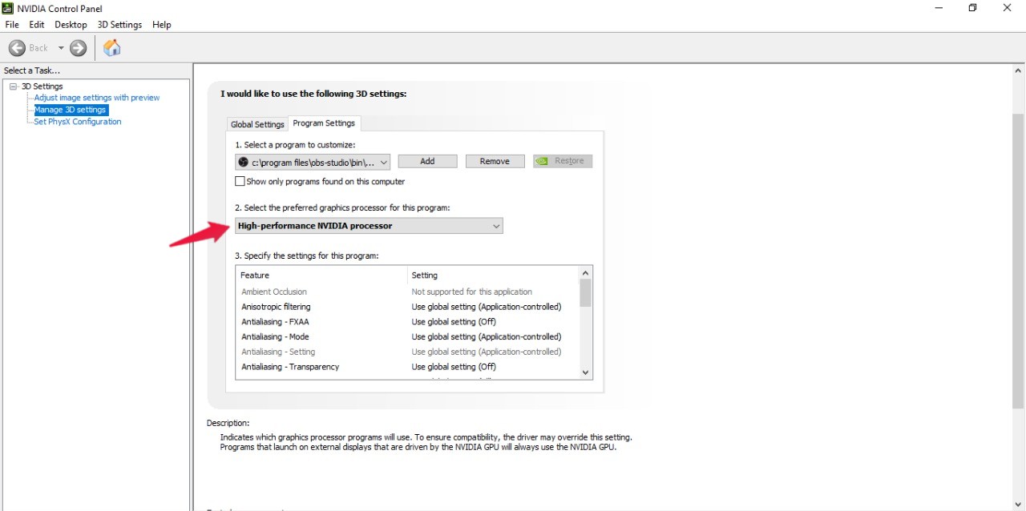Select the Antialiasing - Mode row
Viewport: 1026px width, 511px height.
[407, 337]
